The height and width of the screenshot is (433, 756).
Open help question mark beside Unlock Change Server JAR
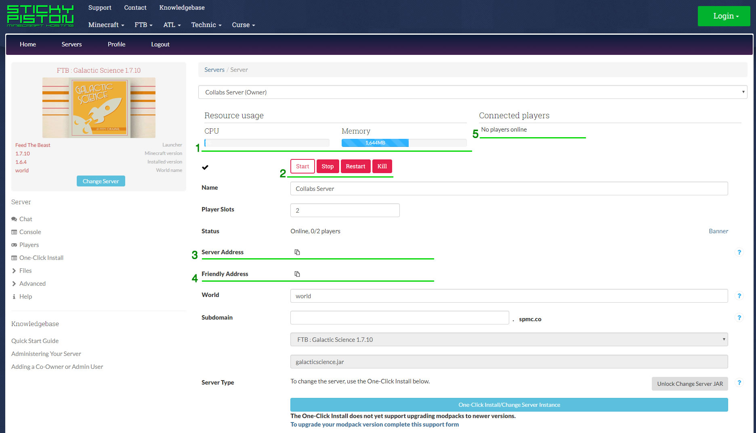point(739,383)
